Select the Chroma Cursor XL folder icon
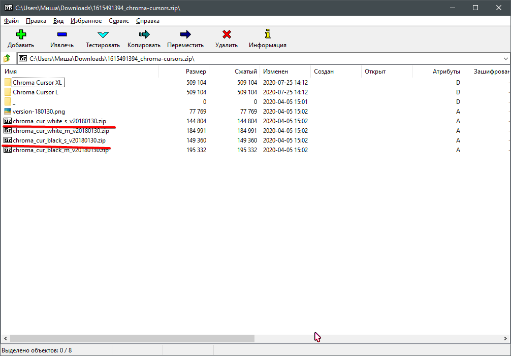511x356 pixels. tap(8, 82)
